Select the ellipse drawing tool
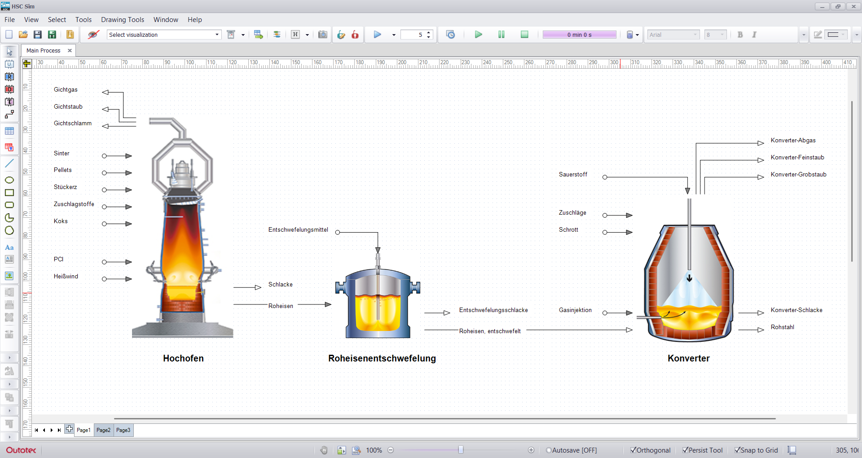 pos(9,180)
